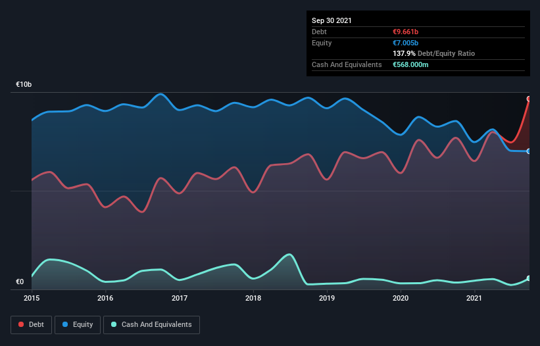The width and height of the screenshot is (540, 346).
Task: Select the red Debt endpoint marker
Action: 529,99
